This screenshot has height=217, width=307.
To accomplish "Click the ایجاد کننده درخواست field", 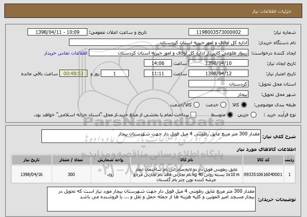I will click(169, 53).
